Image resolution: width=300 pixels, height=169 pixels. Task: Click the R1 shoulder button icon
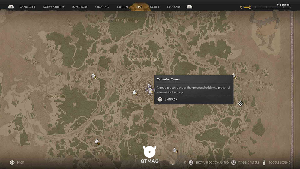189,7
